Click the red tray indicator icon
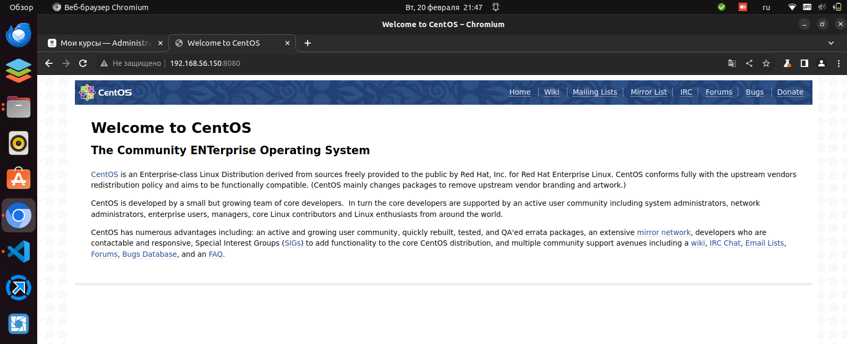 point(743,7)
